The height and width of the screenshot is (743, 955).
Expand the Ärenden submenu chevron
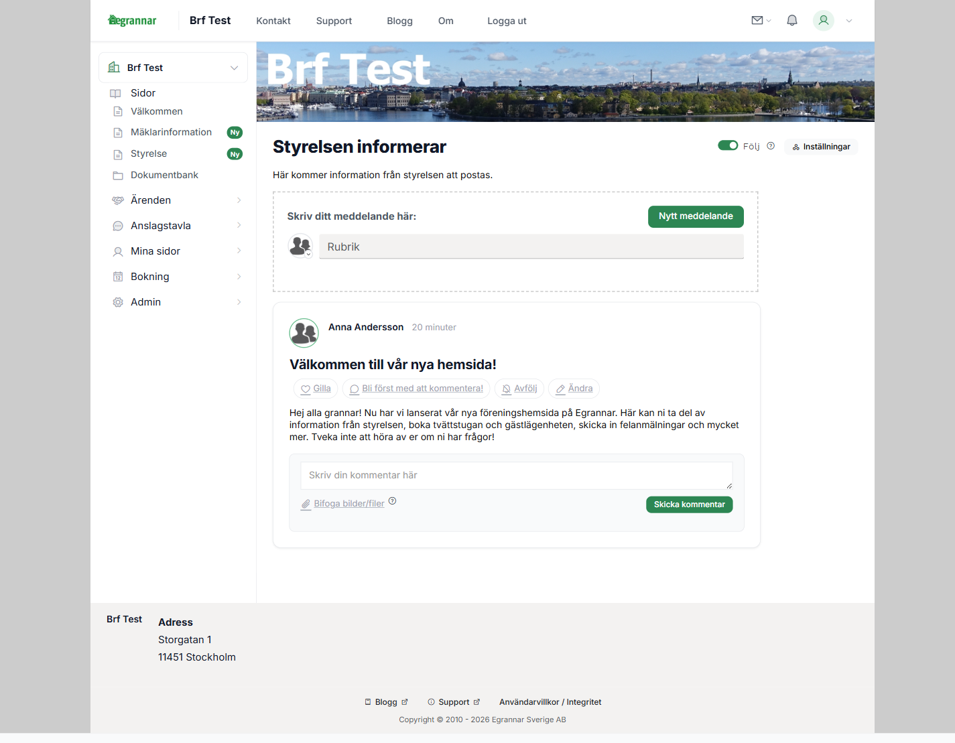coord(239,200)
